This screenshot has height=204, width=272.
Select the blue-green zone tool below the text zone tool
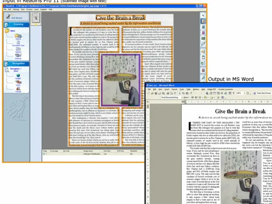pos(203,27)
